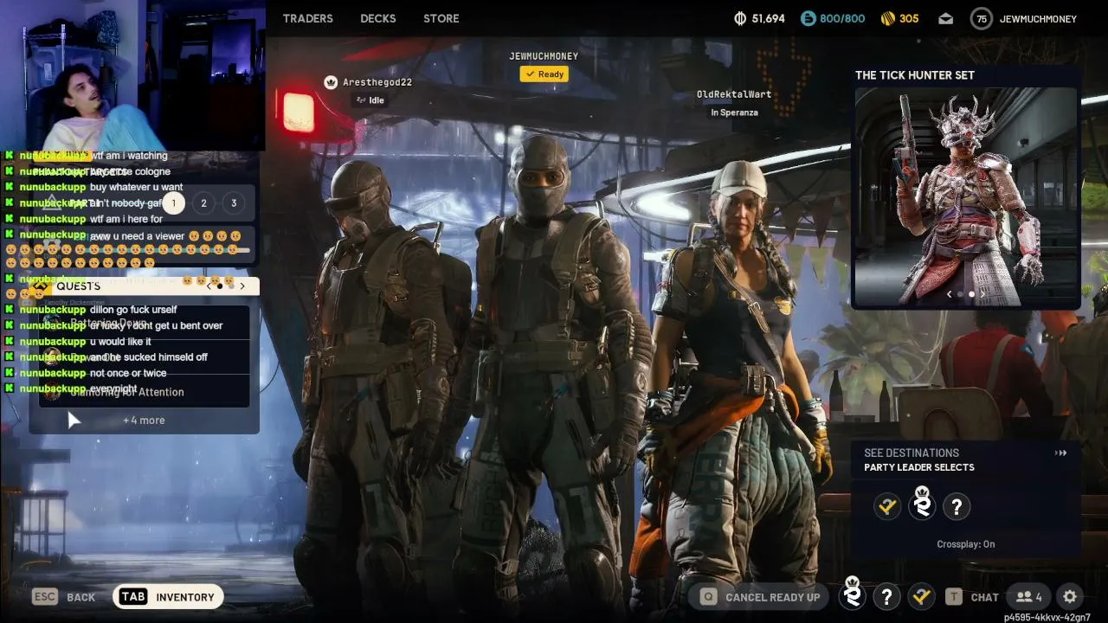
Task: Open the mail inbox icon
Action: point(946,18)
